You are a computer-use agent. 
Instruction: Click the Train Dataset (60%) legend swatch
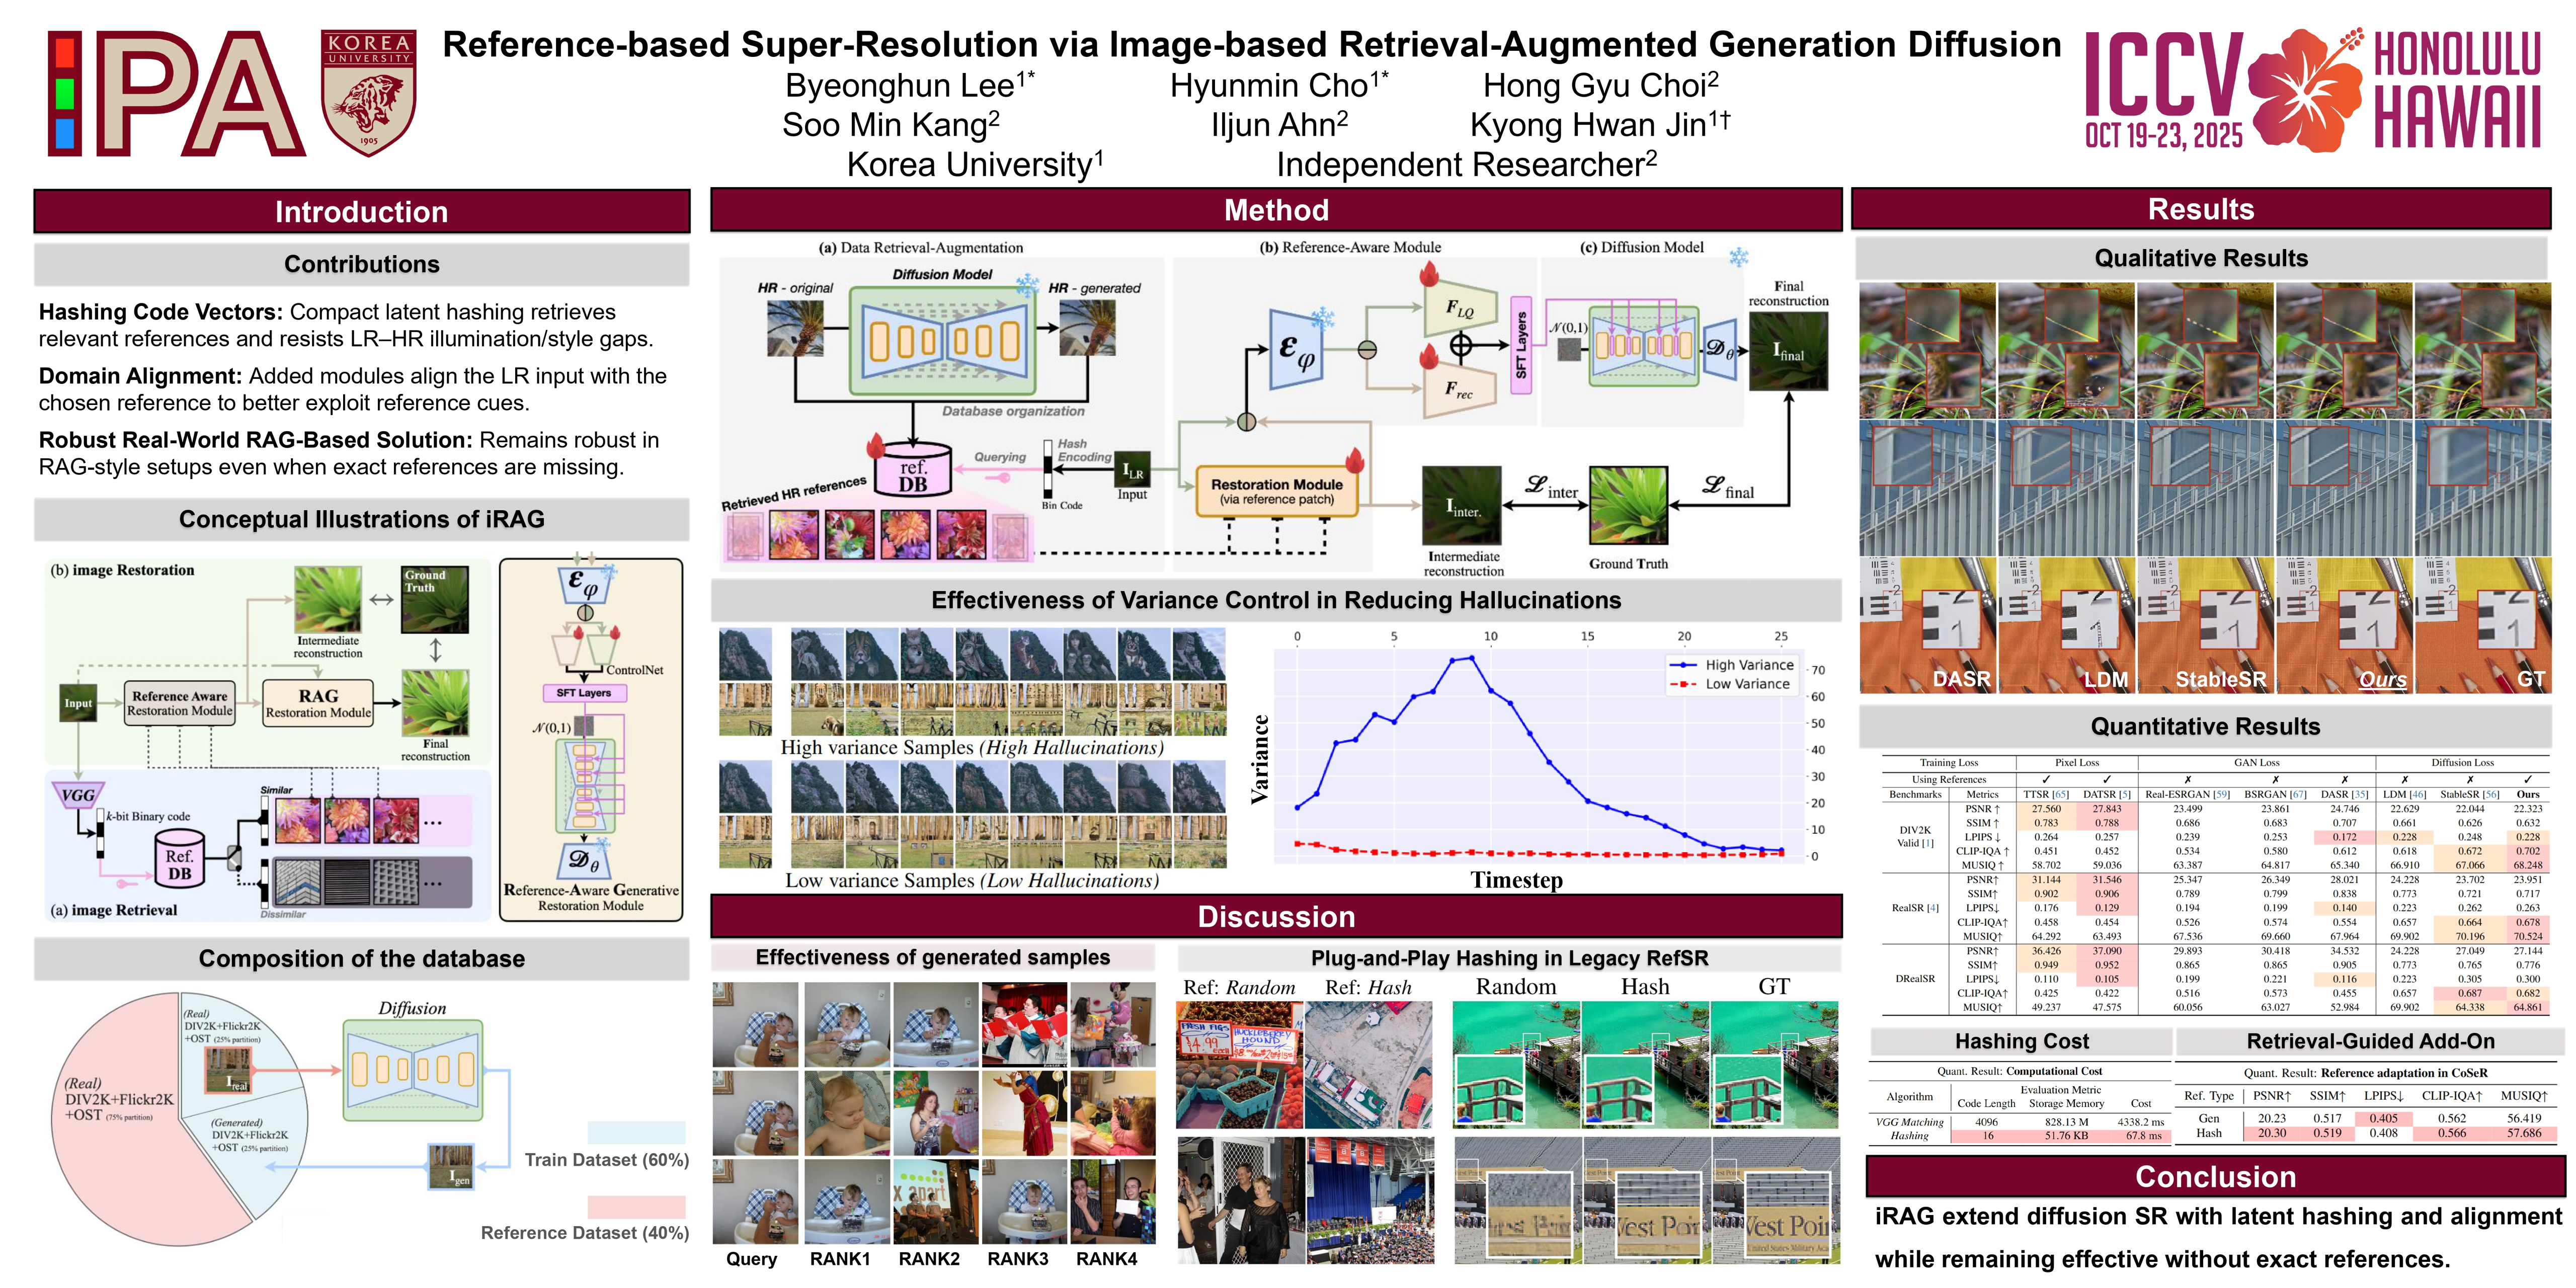636,1133
